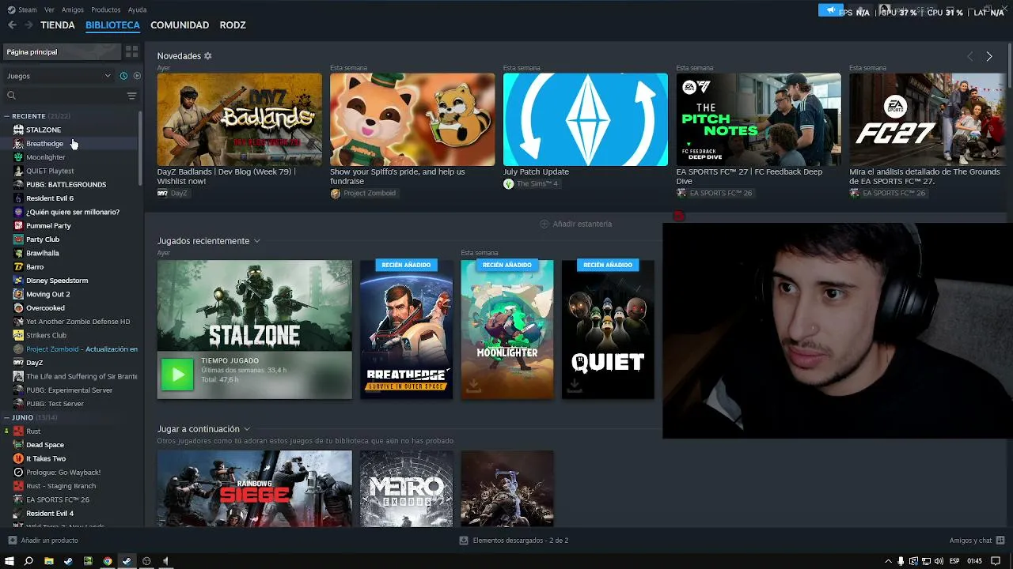Screen dimensions: 1013x569
Task: Open the Steam announcements megaphone icon
Action: (x=830, y=10)
